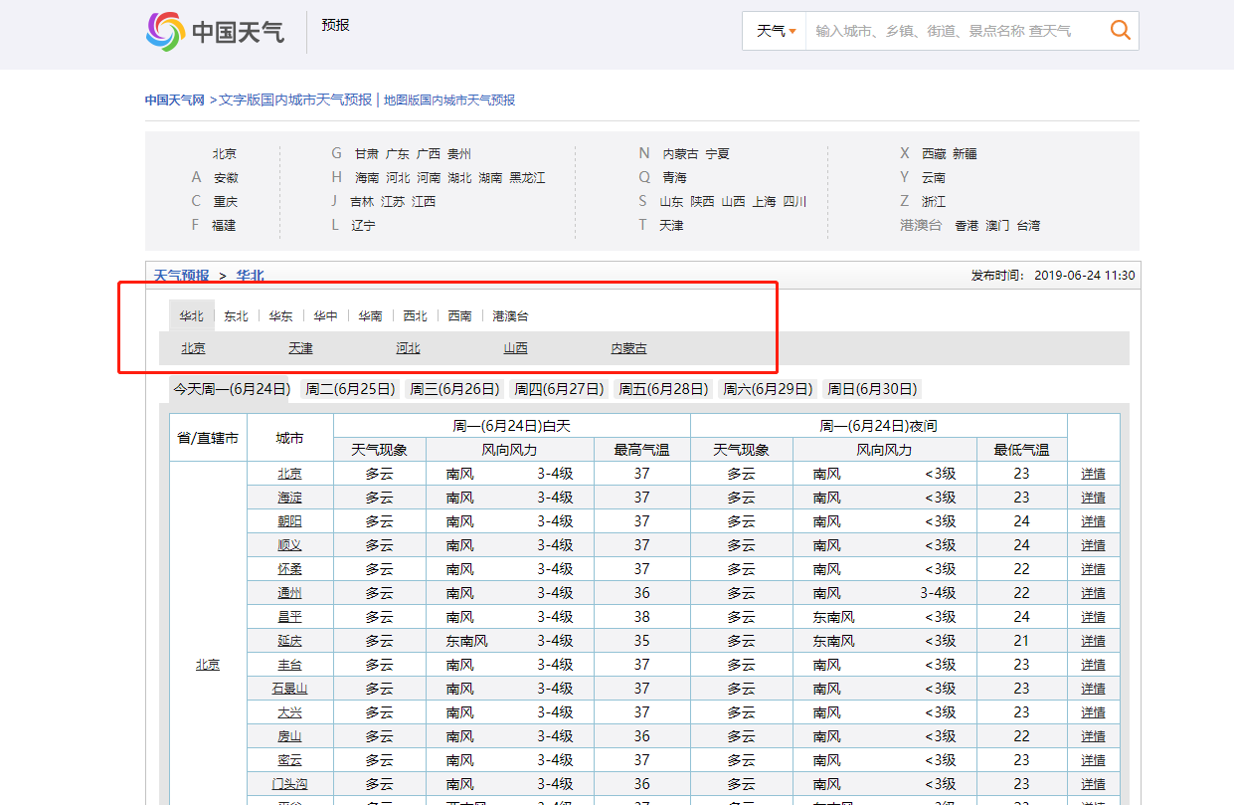Open the 延庆 city link in table
This screenshot has height=805, width=1234.
(x=289, y=641)
